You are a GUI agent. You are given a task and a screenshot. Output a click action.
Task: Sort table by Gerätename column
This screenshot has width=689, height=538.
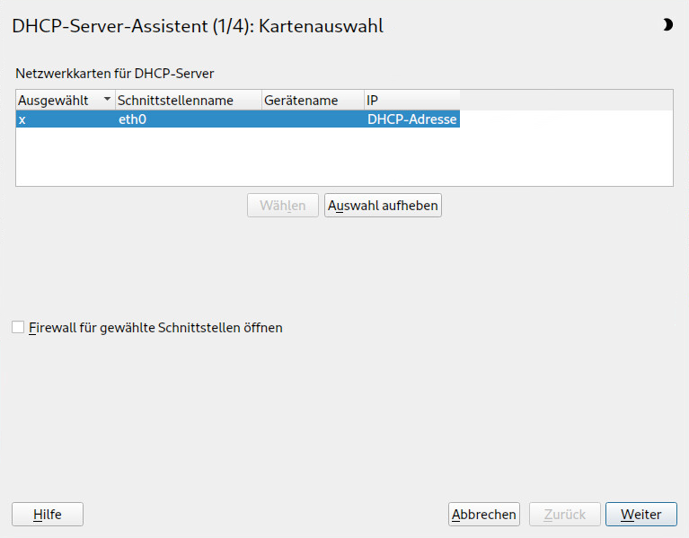coord(301,101)
